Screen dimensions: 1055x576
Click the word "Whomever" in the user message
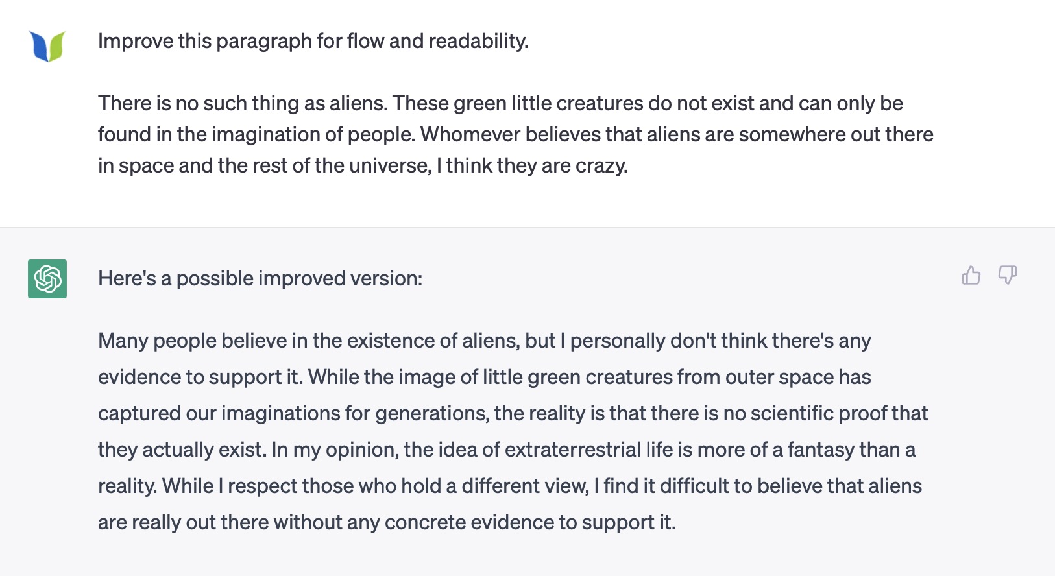pos(470,134)
